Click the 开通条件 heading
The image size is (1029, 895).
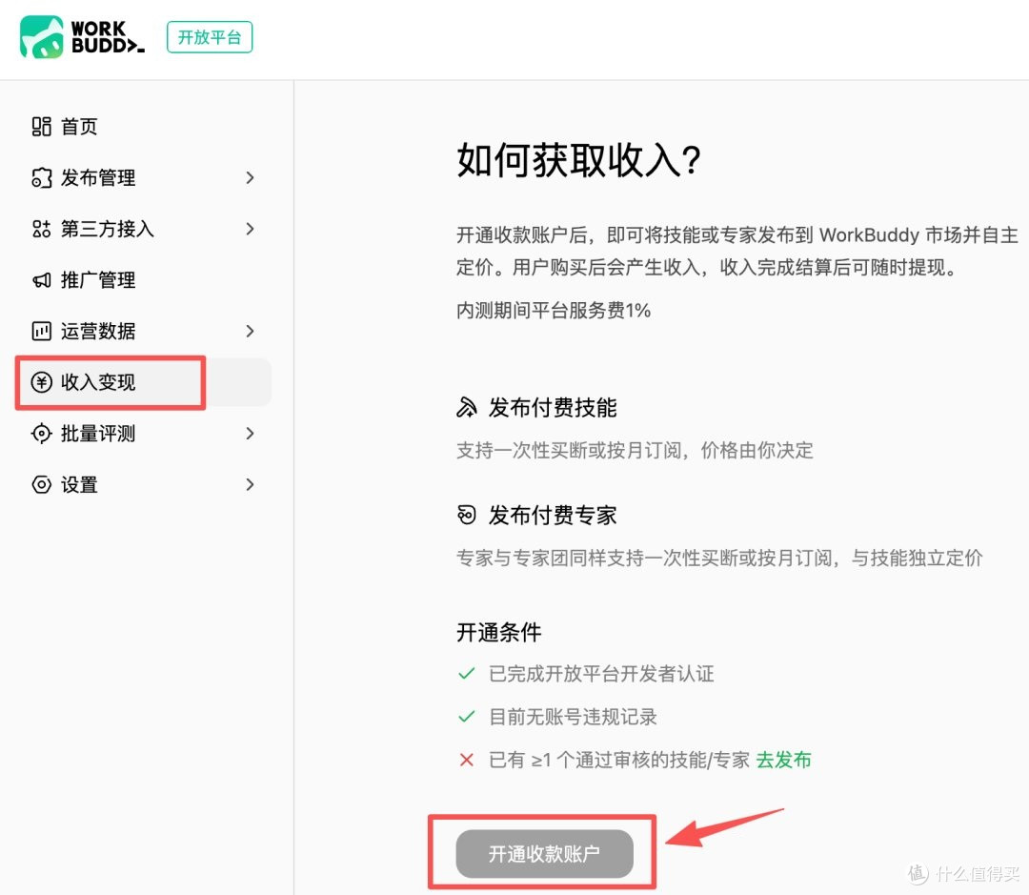[498, 632]
